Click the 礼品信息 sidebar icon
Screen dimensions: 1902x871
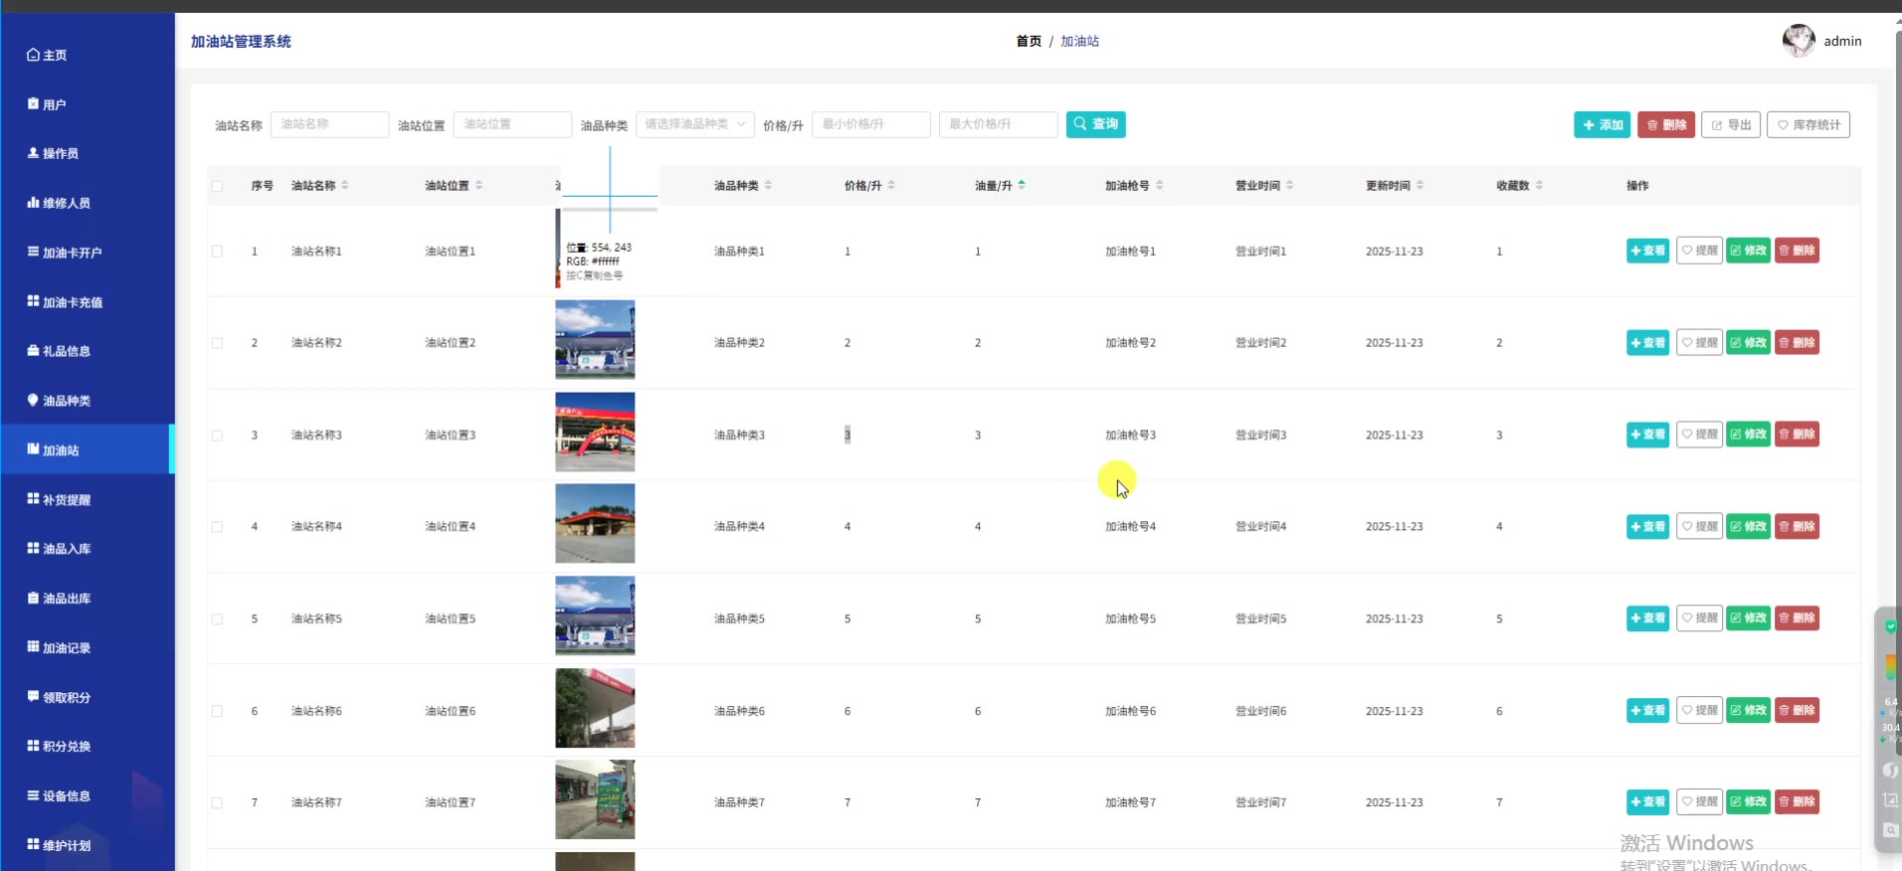(33, 350)
